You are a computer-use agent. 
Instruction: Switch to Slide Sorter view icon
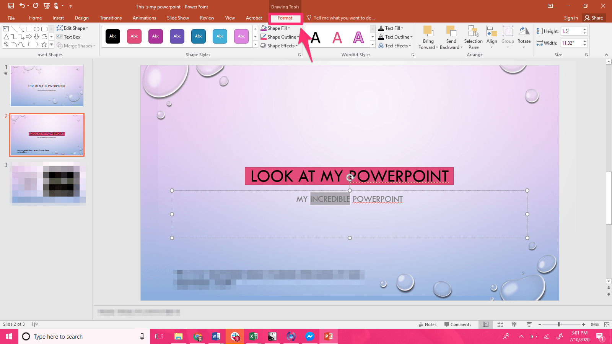500,325
